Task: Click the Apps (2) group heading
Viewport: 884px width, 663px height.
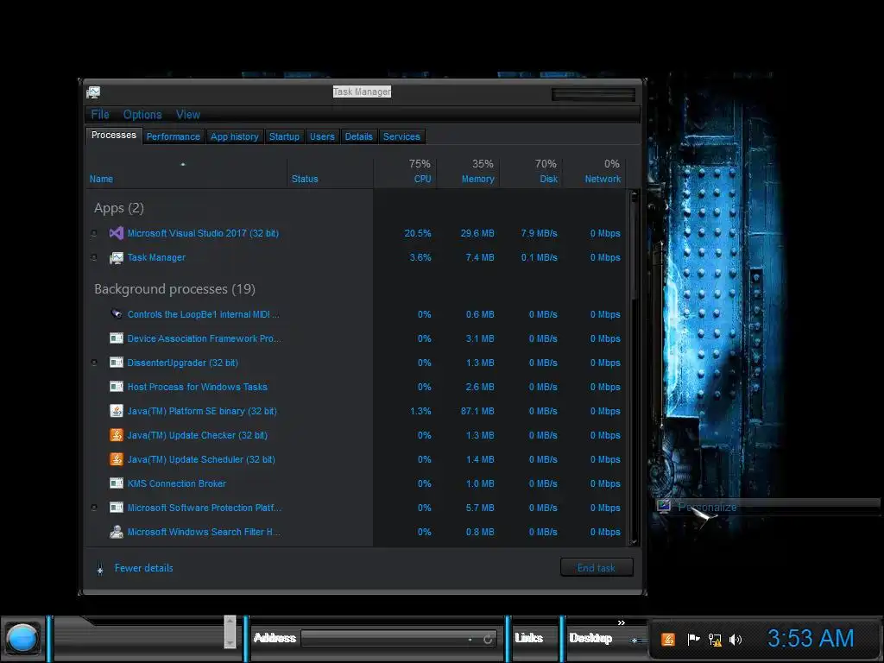Action: (119, 208)
